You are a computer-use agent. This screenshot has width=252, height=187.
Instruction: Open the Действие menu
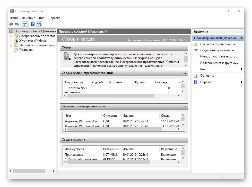pos(29,18)
